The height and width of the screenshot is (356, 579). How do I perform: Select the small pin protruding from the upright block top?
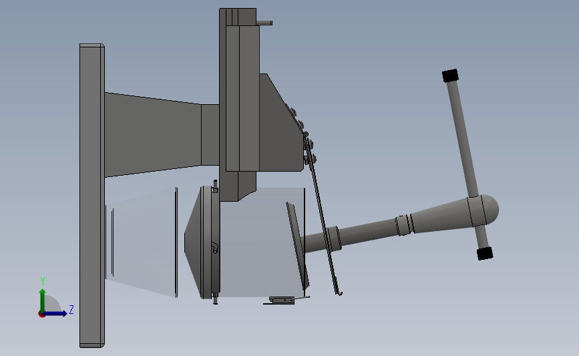point(264,23)
